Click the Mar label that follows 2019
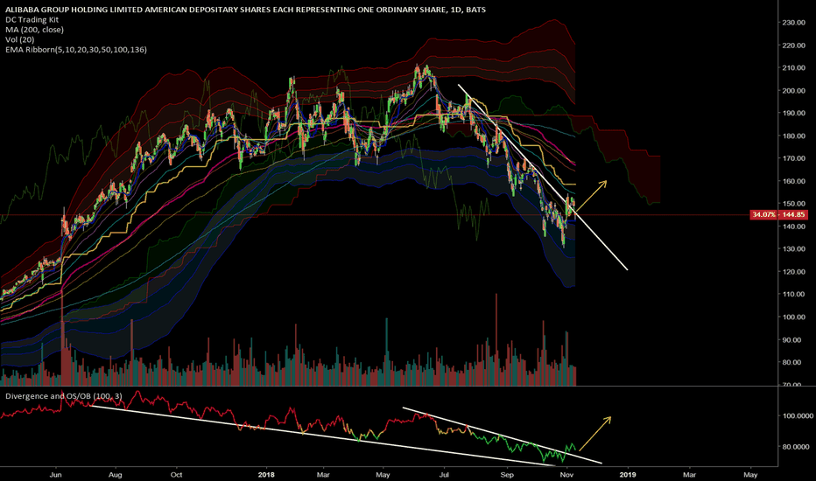 point(690,475)
